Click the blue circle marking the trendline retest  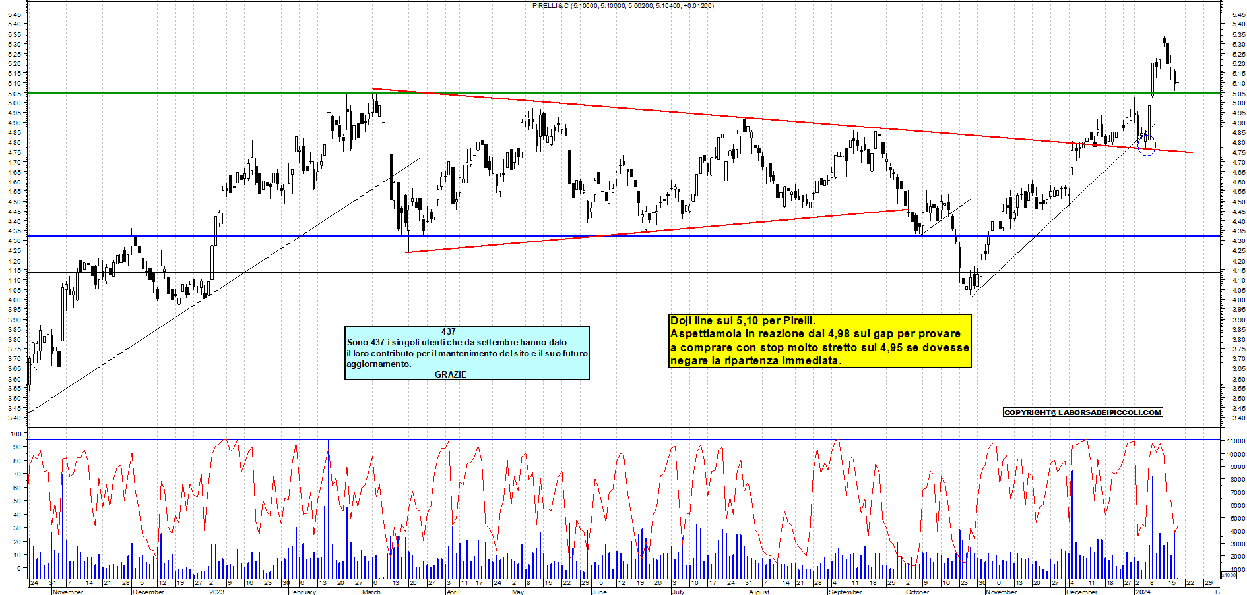pyautogui.click(x=1147, y=147)
